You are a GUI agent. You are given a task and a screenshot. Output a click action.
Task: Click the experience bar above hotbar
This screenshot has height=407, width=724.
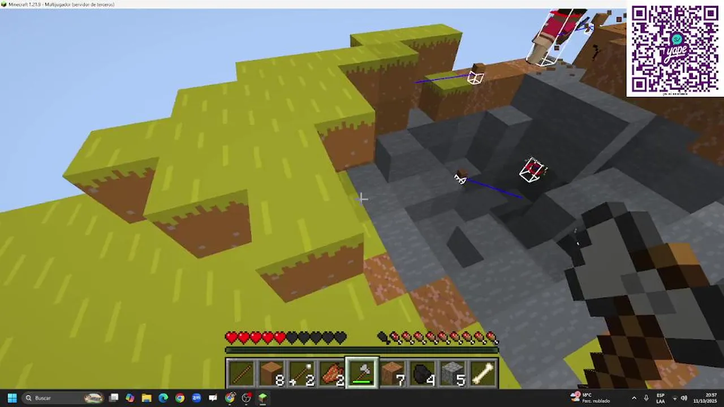[x=362, y=350]
